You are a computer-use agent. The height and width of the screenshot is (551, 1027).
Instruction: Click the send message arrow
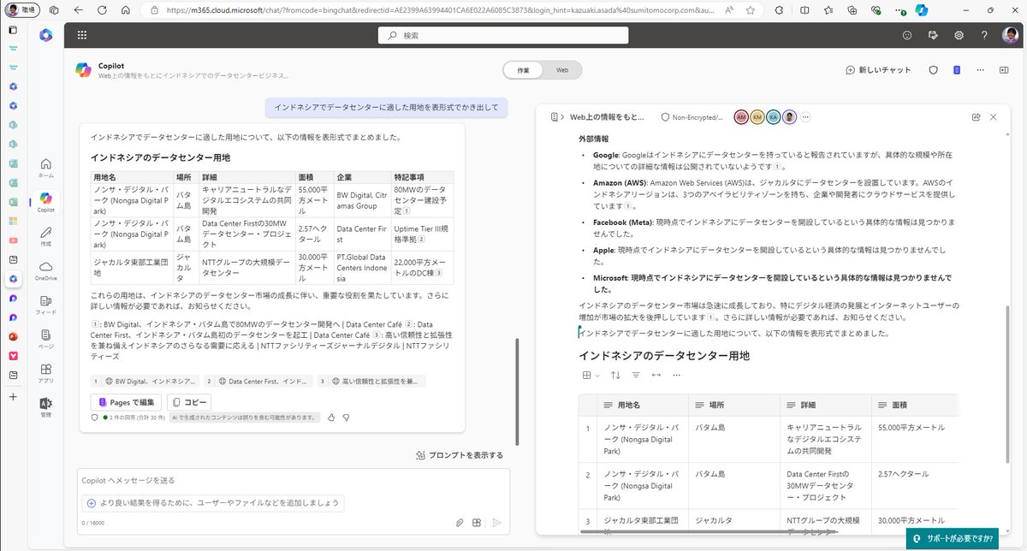click(x=496, y=522)
